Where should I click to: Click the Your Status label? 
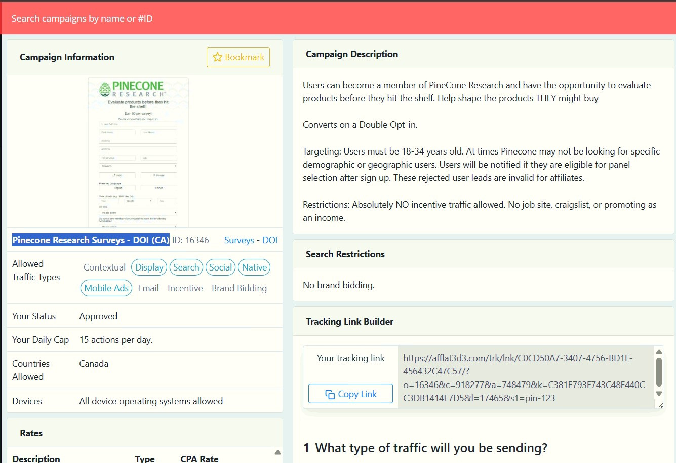pyautogui.click(x=34, y=316)
